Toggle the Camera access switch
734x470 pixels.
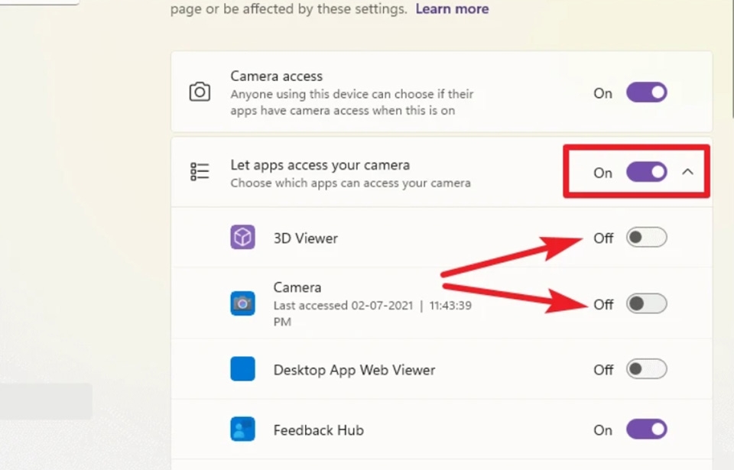point(647,92)
